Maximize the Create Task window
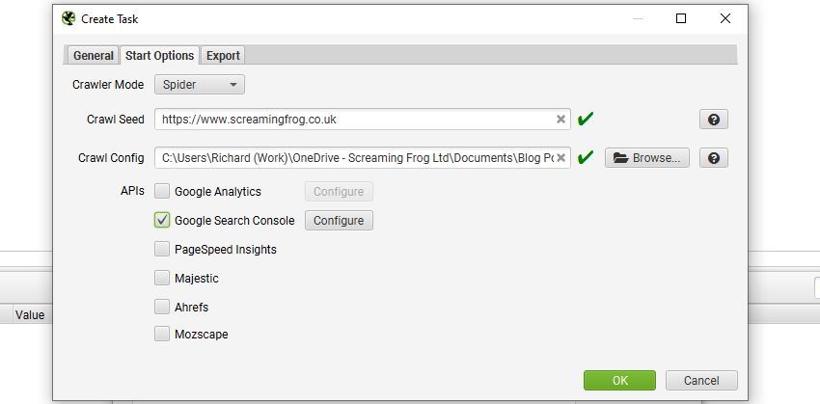This screenshot has height=404, width=820. (681, 19)
